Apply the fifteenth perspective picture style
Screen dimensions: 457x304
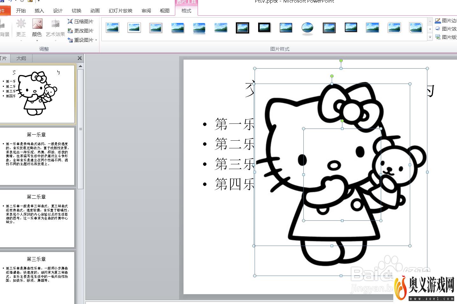pyautogui.click(x=416, y=28)
